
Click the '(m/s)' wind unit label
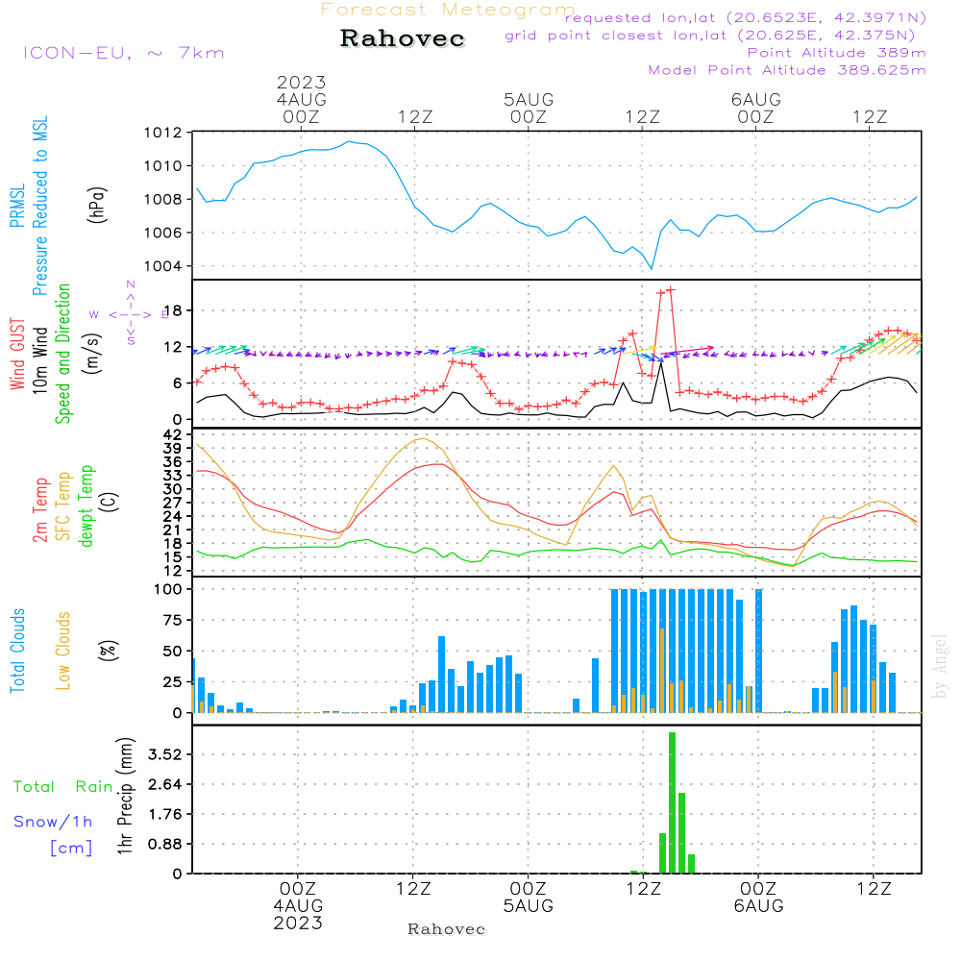pyautogui.click(x=91, y=354)
